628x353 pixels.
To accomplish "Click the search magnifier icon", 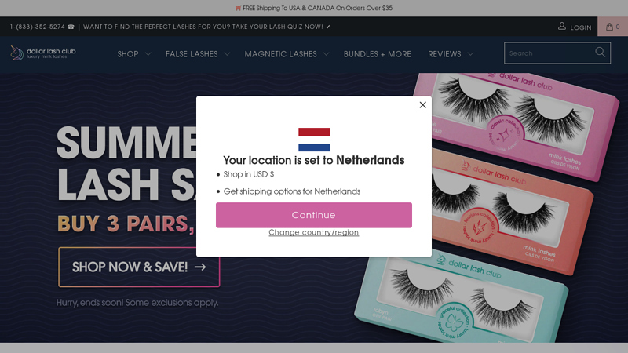I will [600, 52].
